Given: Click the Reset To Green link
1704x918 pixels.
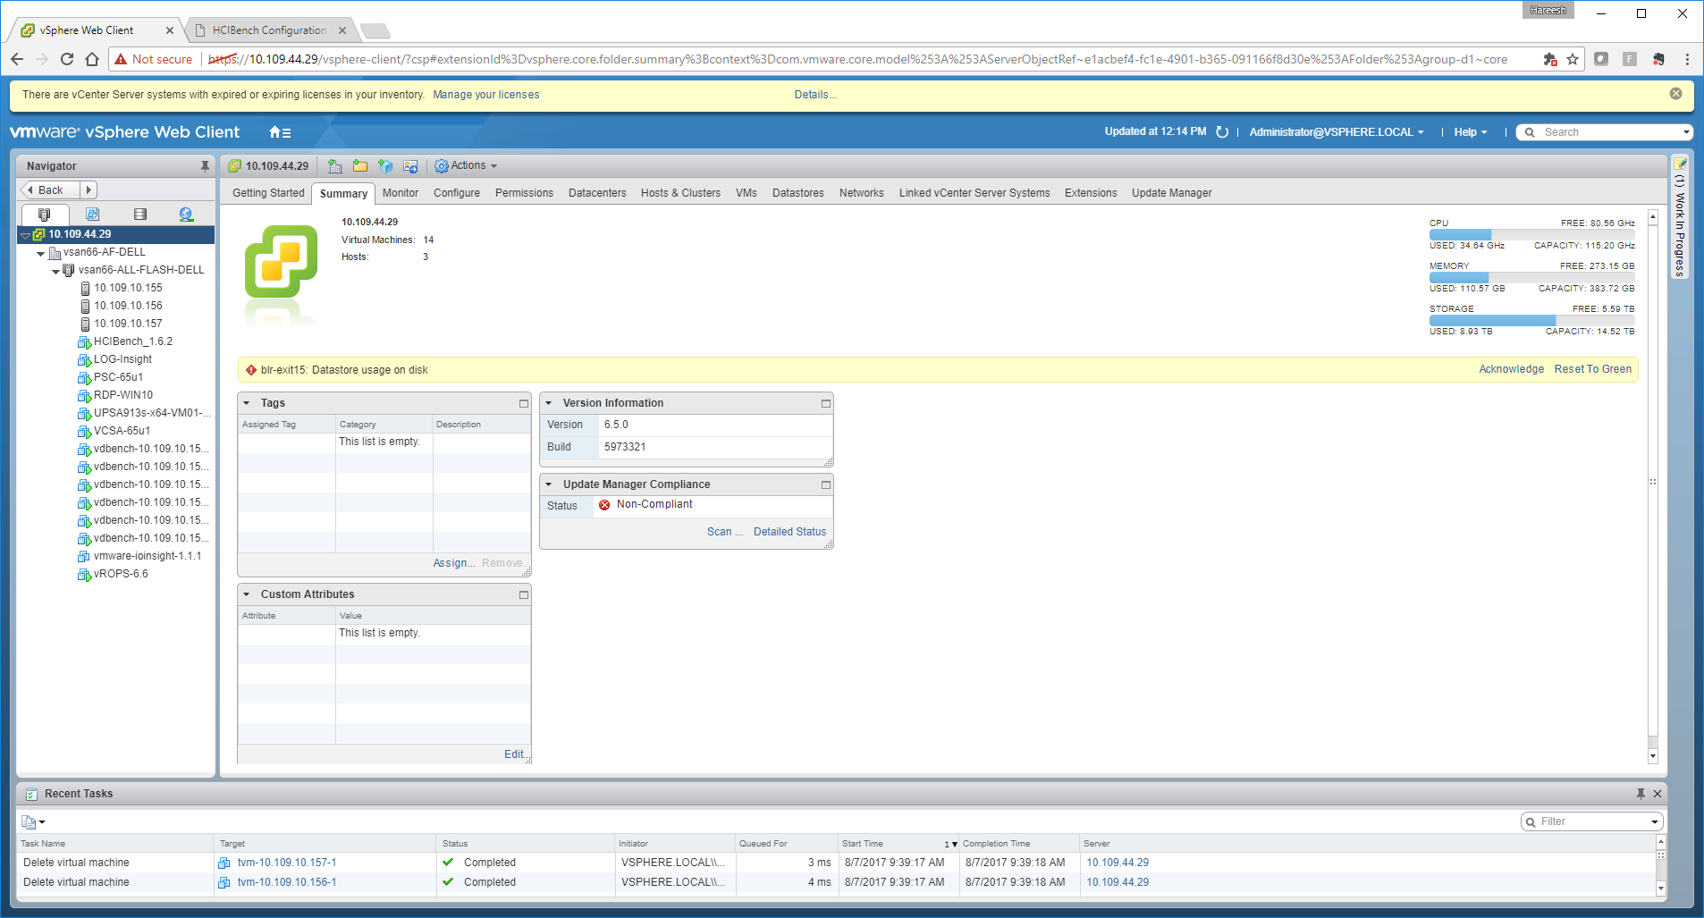Looking at the screenshot, I should click(1592, 369).
